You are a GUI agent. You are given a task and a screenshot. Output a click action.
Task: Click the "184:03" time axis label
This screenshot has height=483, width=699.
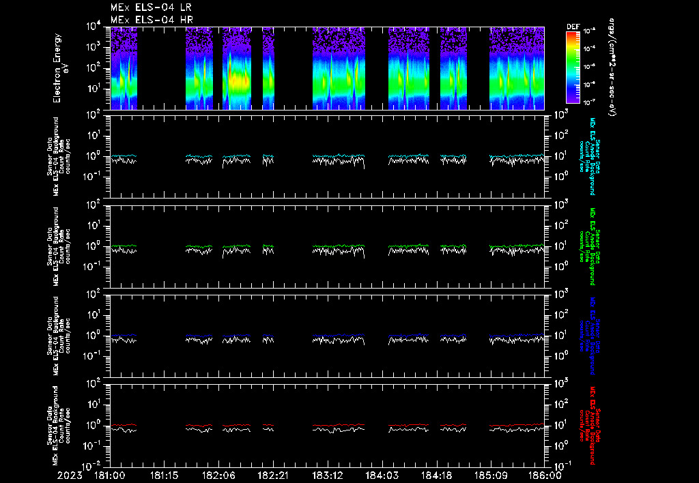381,475
